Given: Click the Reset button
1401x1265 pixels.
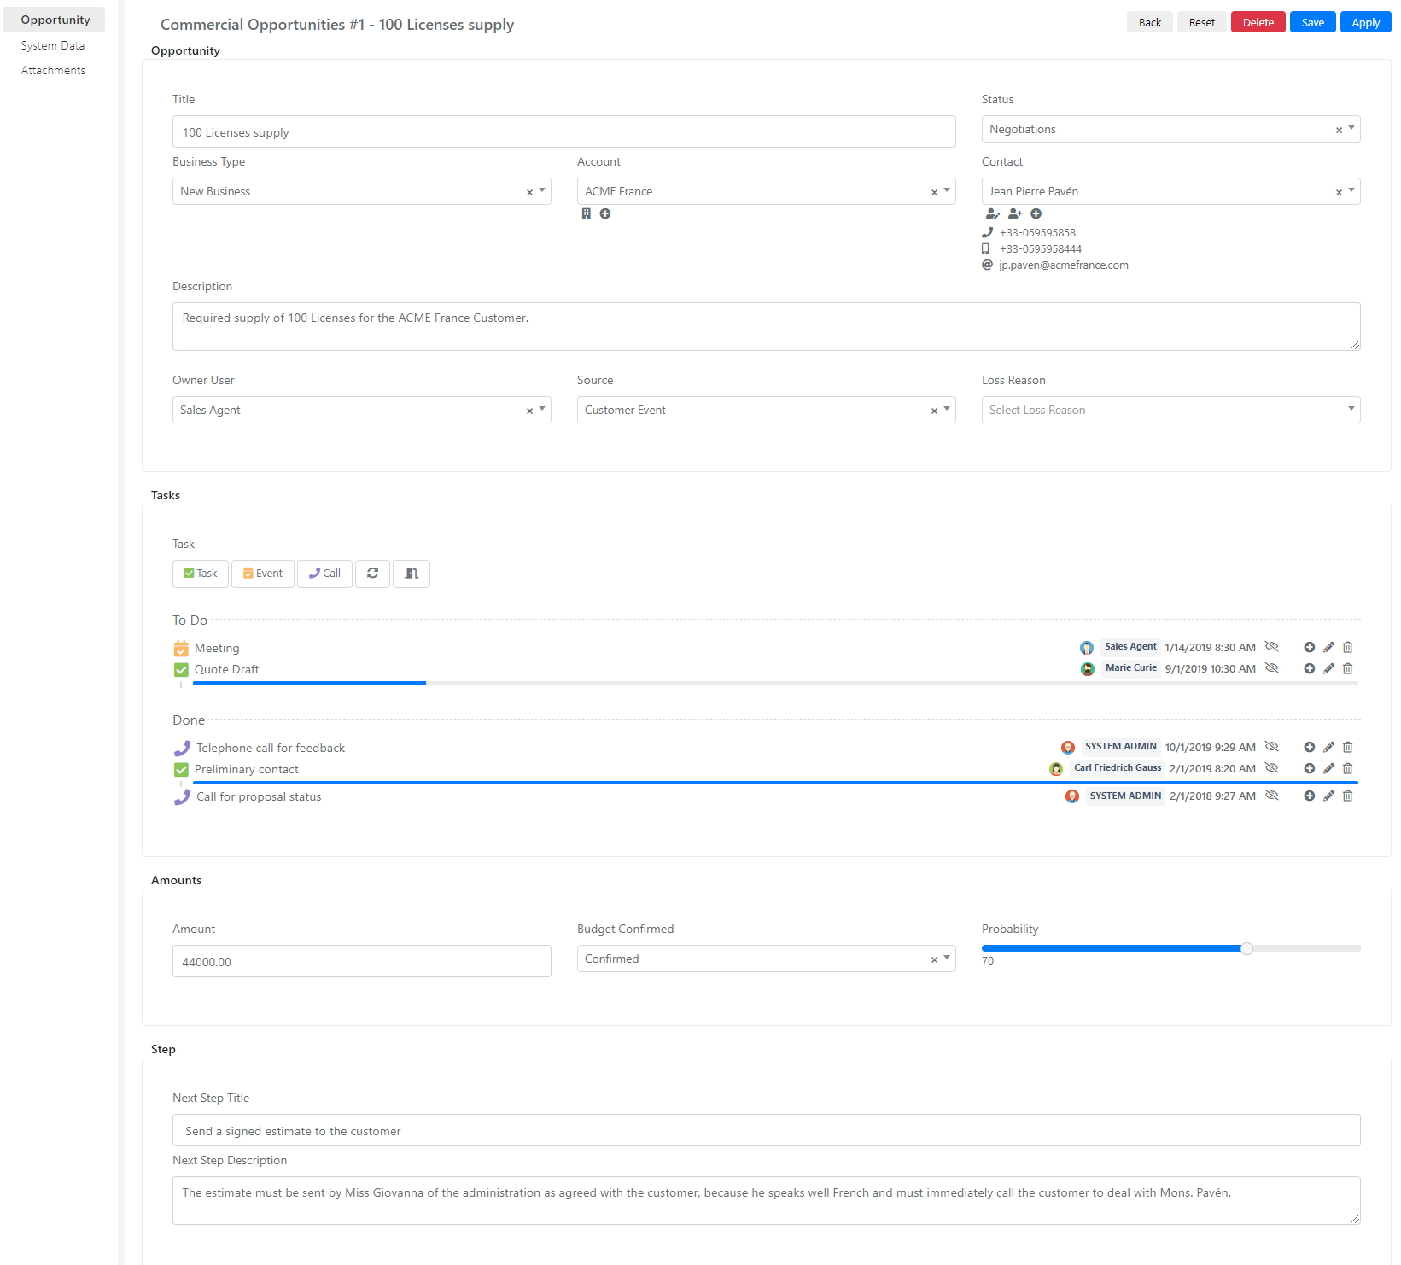Looking at the screenshot, I should tap(1202, 22).
